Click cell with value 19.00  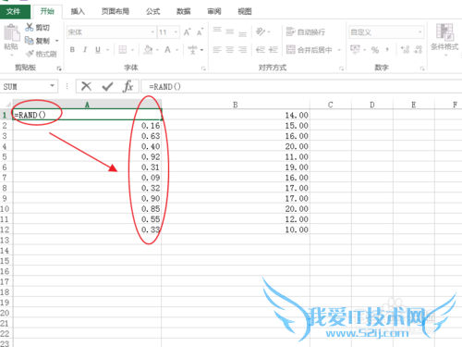[236, 167]
